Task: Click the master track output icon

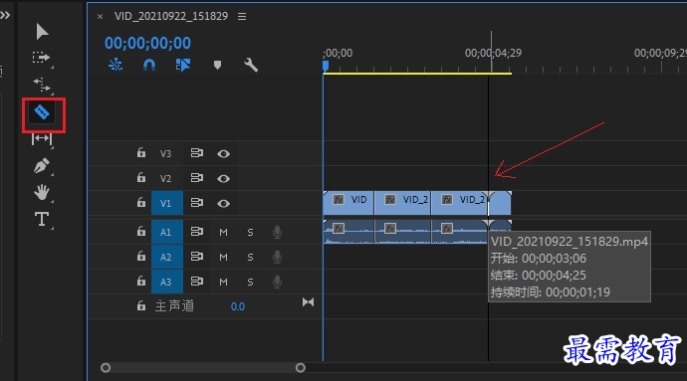Action: (x=308, y=302)
